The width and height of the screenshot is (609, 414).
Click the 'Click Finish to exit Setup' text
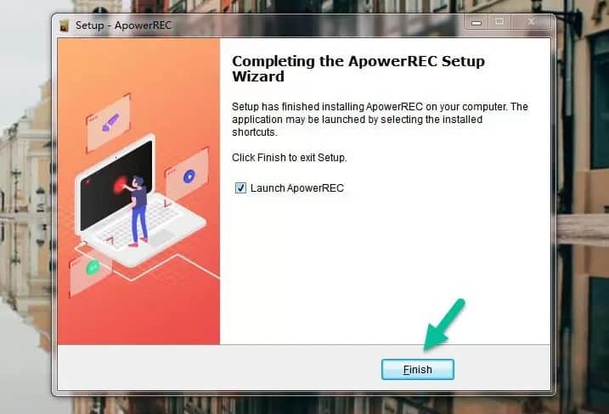(290, 158)
